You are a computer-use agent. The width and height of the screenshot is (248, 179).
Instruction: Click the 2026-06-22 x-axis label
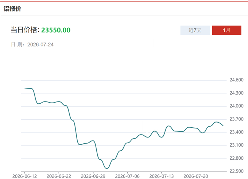tap(59, 176)
